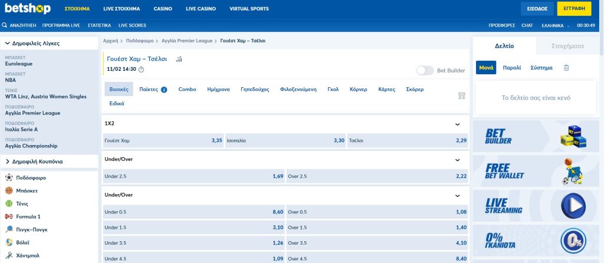The image size is (604, 263).
Task: Switch to Κόρνερ markets tab
Action: (x=359, y=89)
